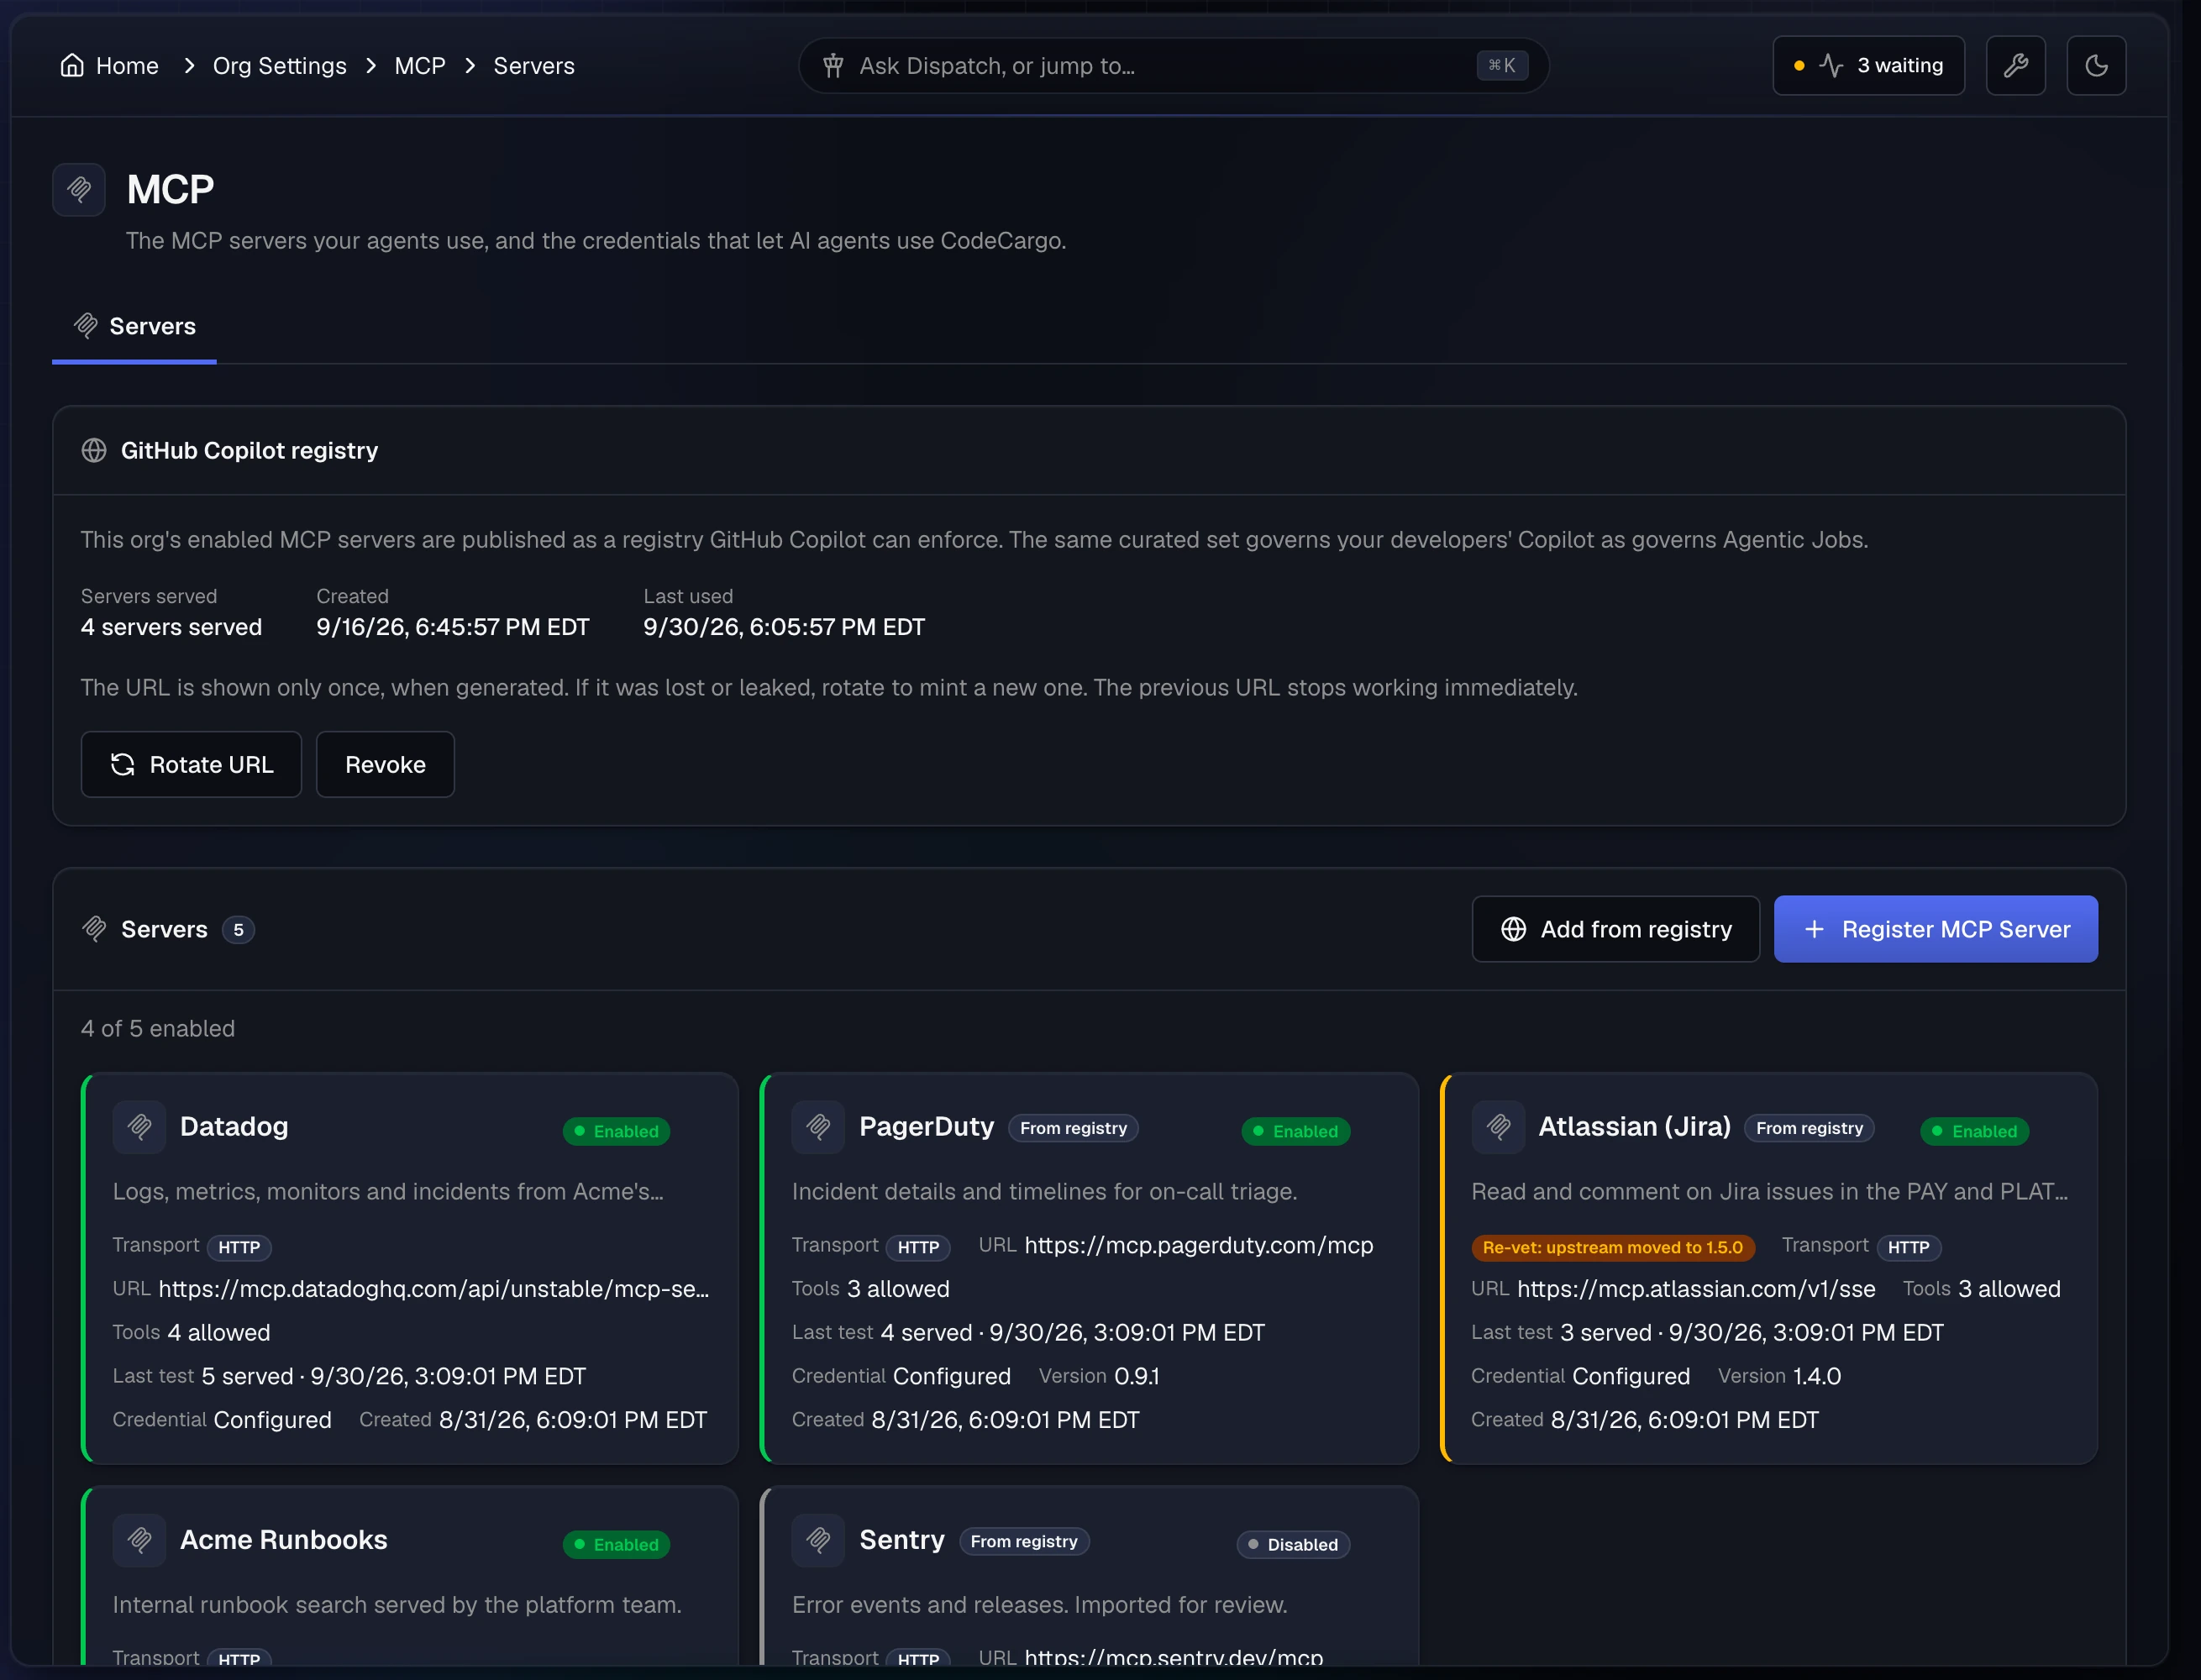Click the Datadog server card icon
This screenshot has height=1680, width=2201.
139,1127
